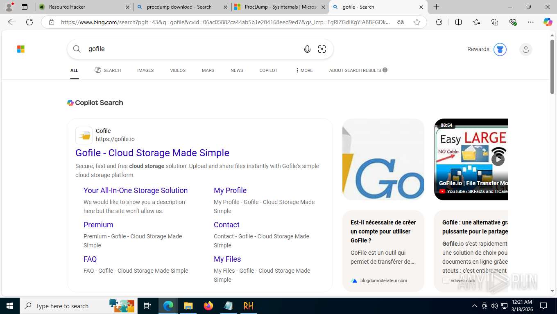557x314 pixels.
Task: Open tab actions menu icon
Action: 25,7
